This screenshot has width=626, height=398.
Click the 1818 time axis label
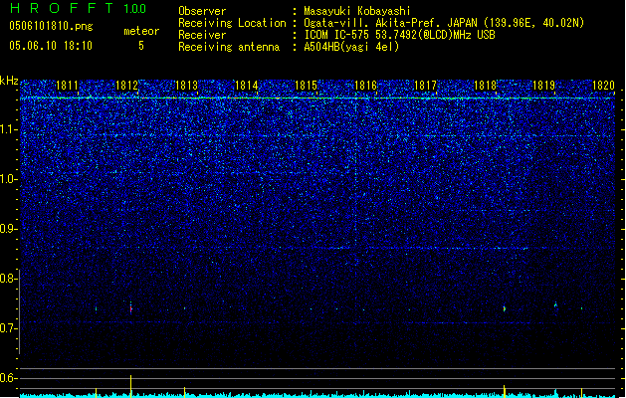click(485, 86)
